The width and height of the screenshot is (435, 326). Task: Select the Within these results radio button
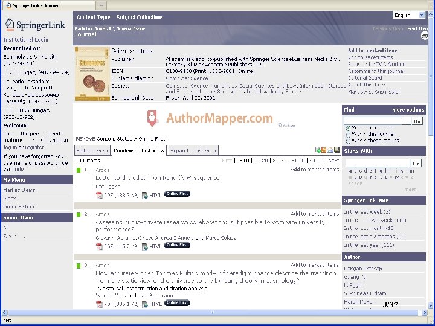pyautogui.click(x=348, y=141)
